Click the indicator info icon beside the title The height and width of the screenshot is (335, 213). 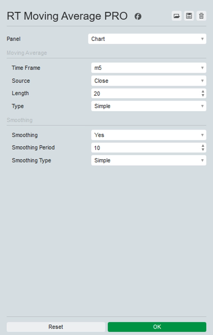[x=138, y=16]
